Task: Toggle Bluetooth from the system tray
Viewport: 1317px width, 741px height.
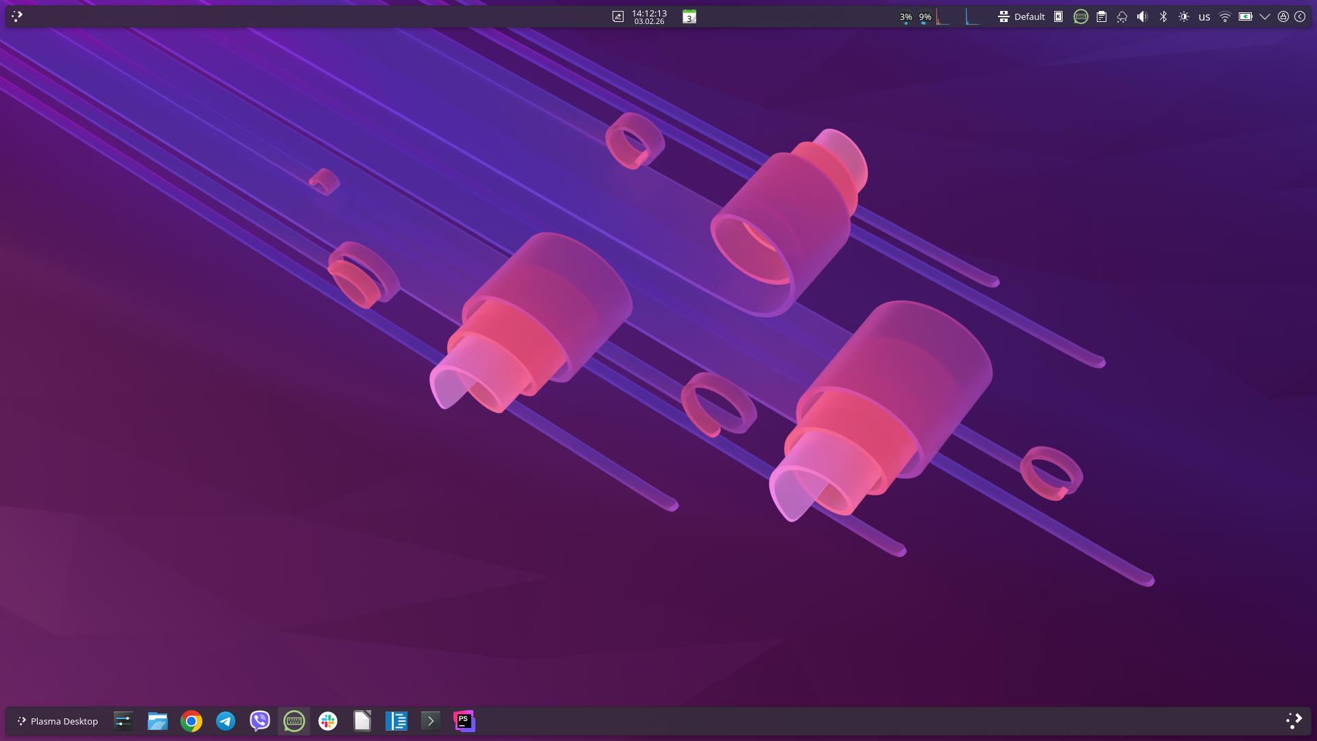Action: [1163, 16]
